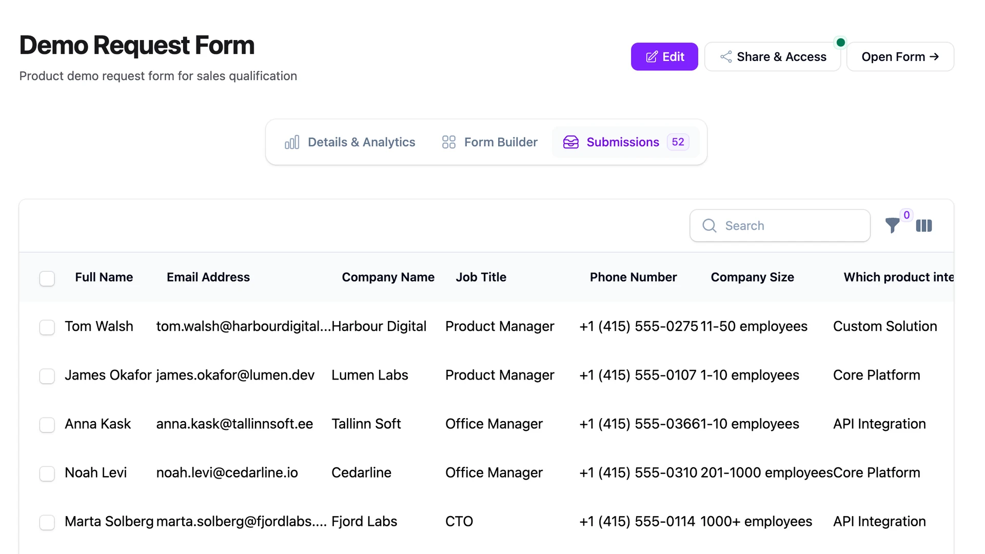Click the Company Name column header
985x554 pixels.
tap(388, 277)
